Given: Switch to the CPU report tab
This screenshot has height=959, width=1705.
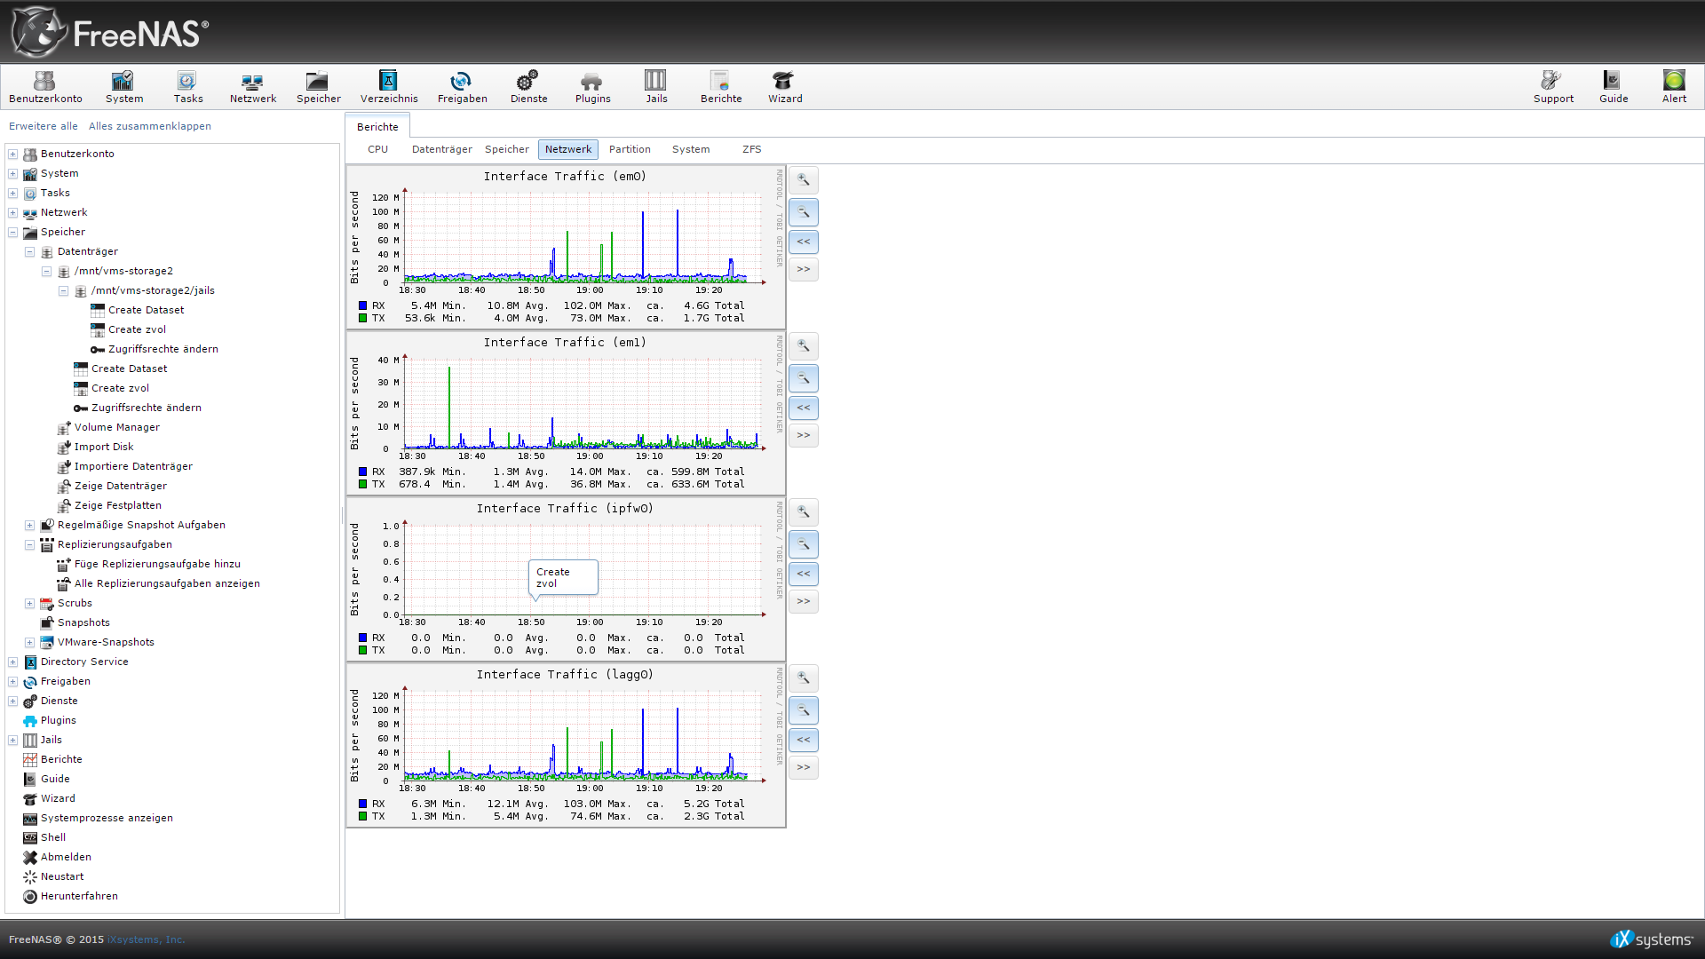Looking at the screenshot, I should (377, 149).
